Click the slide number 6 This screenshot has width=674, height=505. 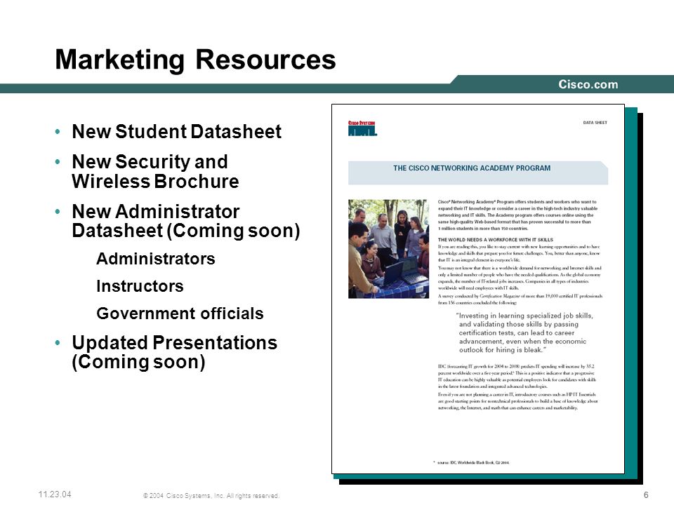pos(646,495)
